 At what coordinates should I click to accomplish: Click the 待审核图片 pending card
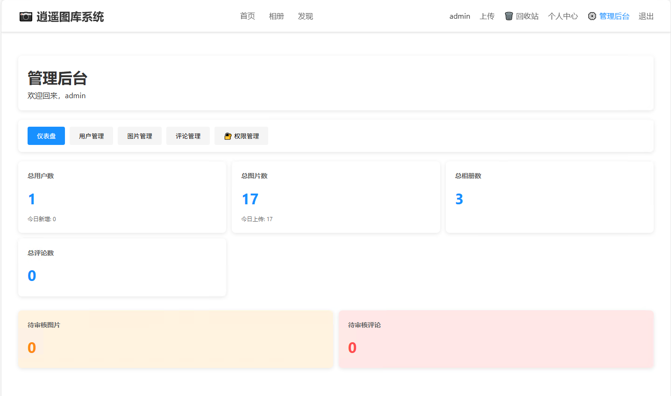click(175, 339)
